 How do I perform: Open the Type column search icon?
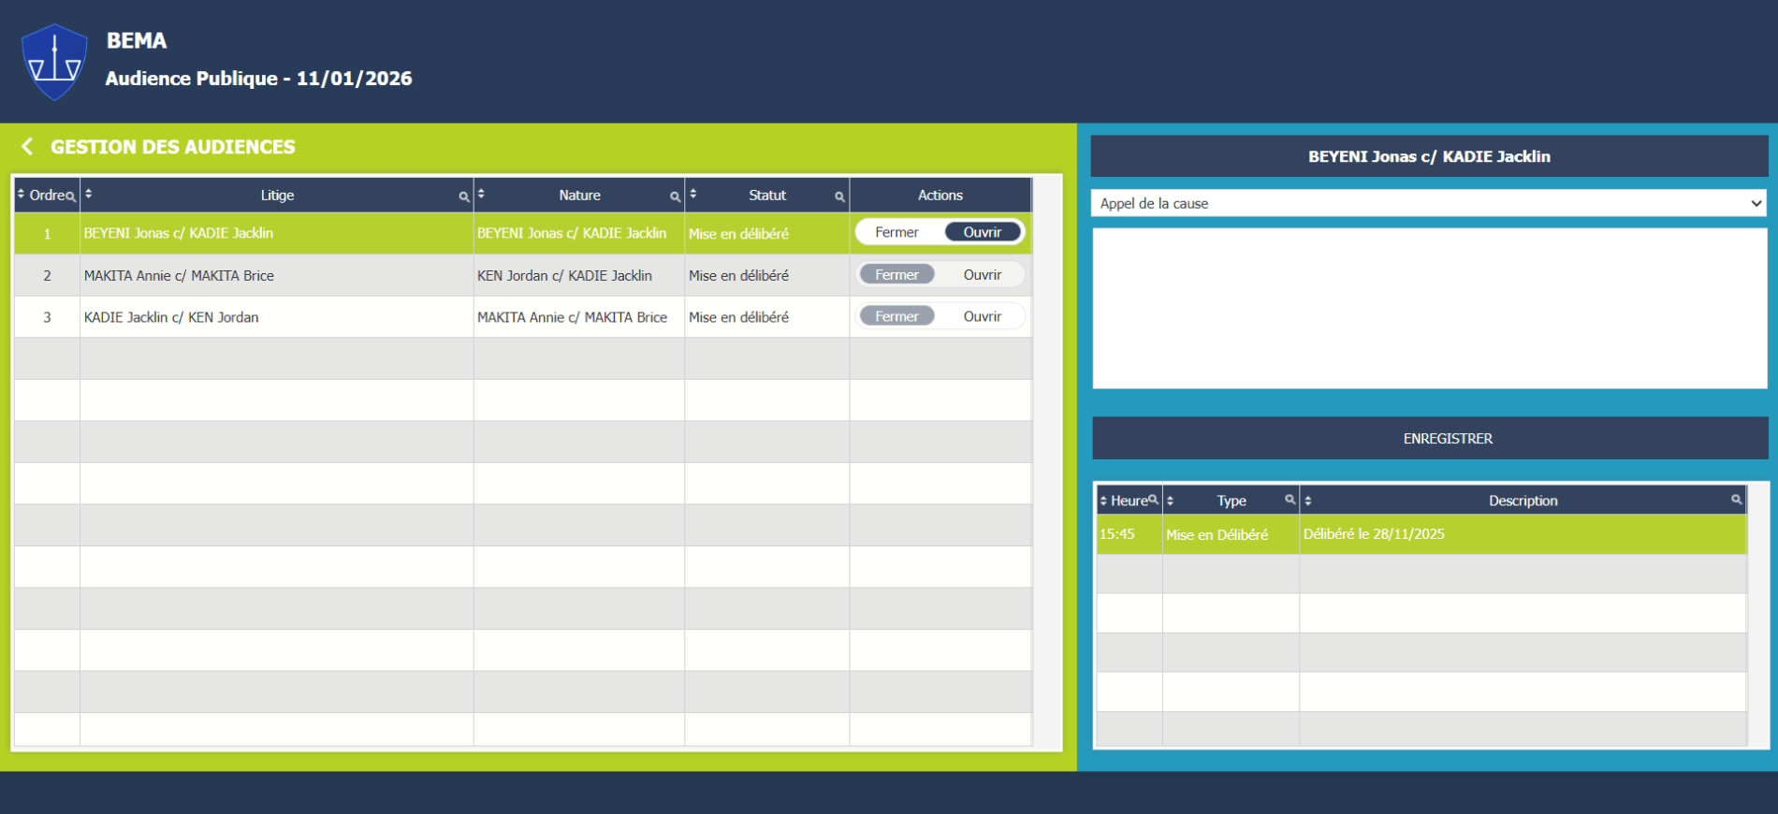pos(1290,500)
